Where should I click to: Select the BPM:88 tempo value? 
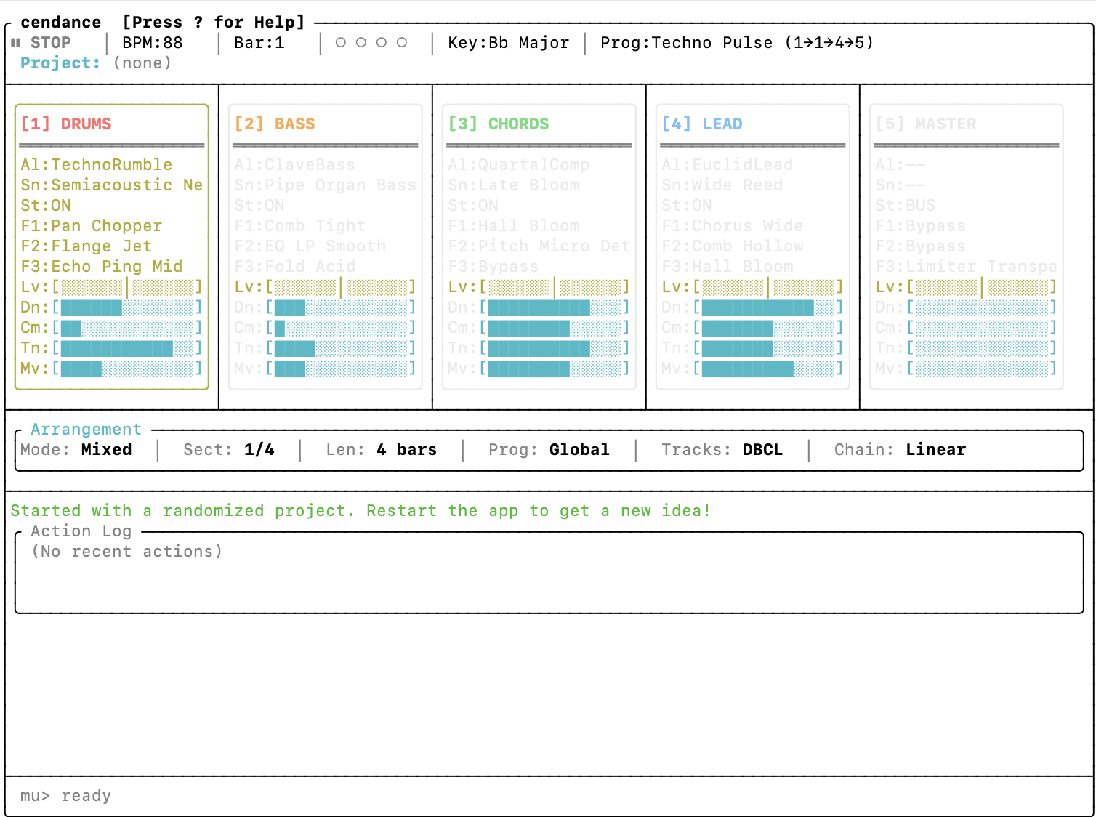pyautogui.click(x=153, y=43)
